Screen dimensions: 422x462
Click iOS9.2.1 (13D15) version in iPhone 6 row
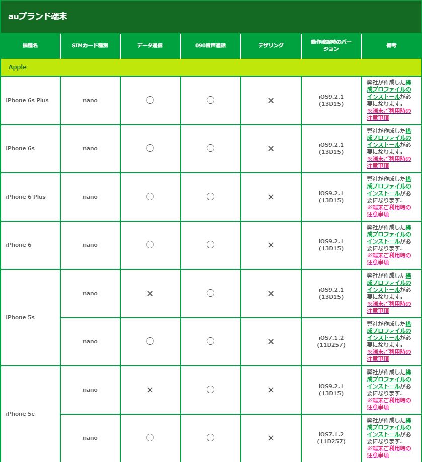tap(331, 245)
